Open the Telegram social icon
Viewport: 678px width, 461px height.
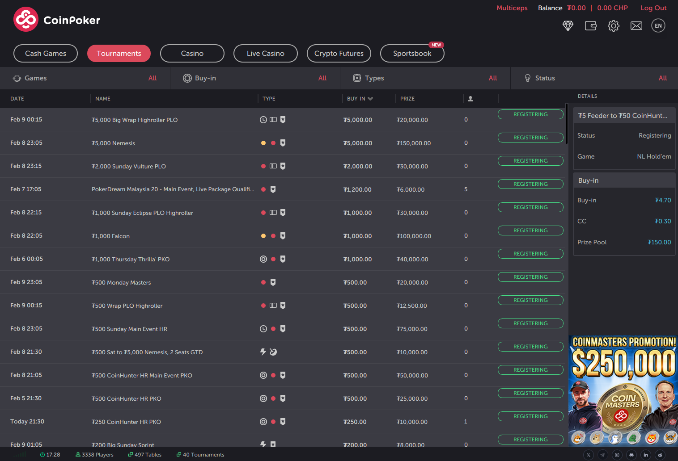pyautogui.click(x=602, y=455)
